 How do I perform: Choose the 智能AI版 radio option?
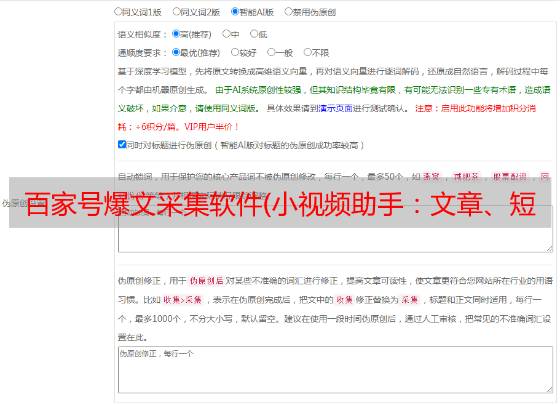[235, 12]
